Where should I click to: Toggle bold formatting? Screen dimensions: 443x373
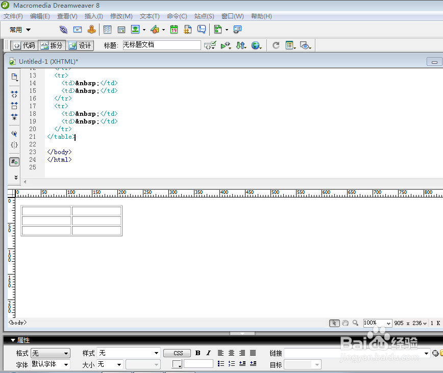[198, 353]
